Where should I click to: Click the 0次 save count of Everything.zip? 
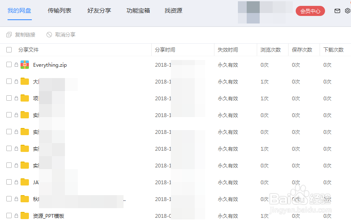pyautogui.click(x=296, y=65)
